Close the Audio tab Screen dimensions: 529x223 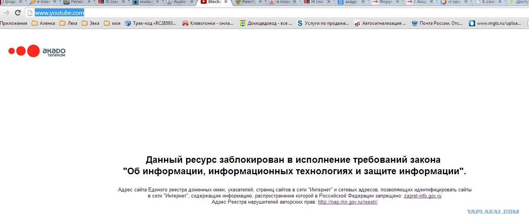pos(192,2)
